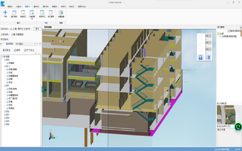The image size is (242, 151).
Task: Switch to the PDF图纸 tab in left panel
Action: click(19, 44)
